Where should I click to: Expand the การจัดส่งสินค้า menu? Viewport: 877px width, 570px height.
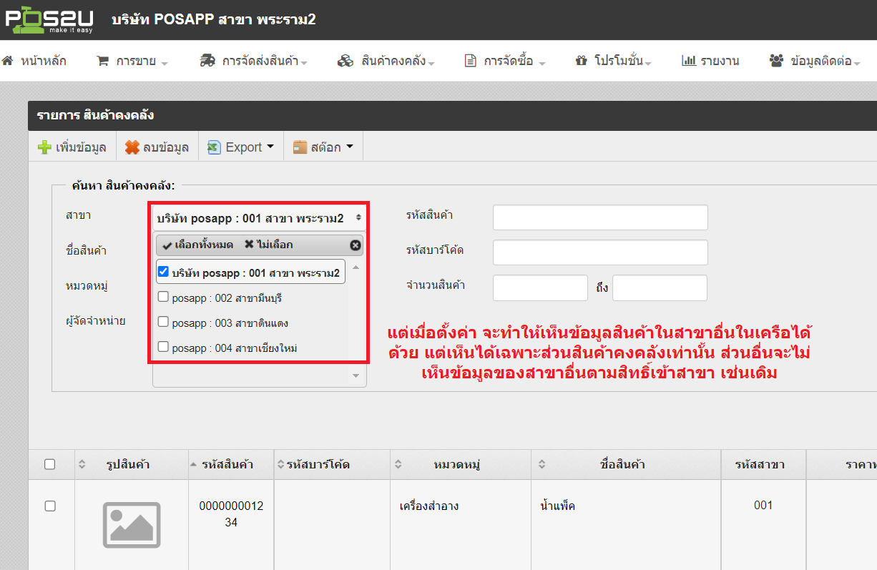[254, 62]
